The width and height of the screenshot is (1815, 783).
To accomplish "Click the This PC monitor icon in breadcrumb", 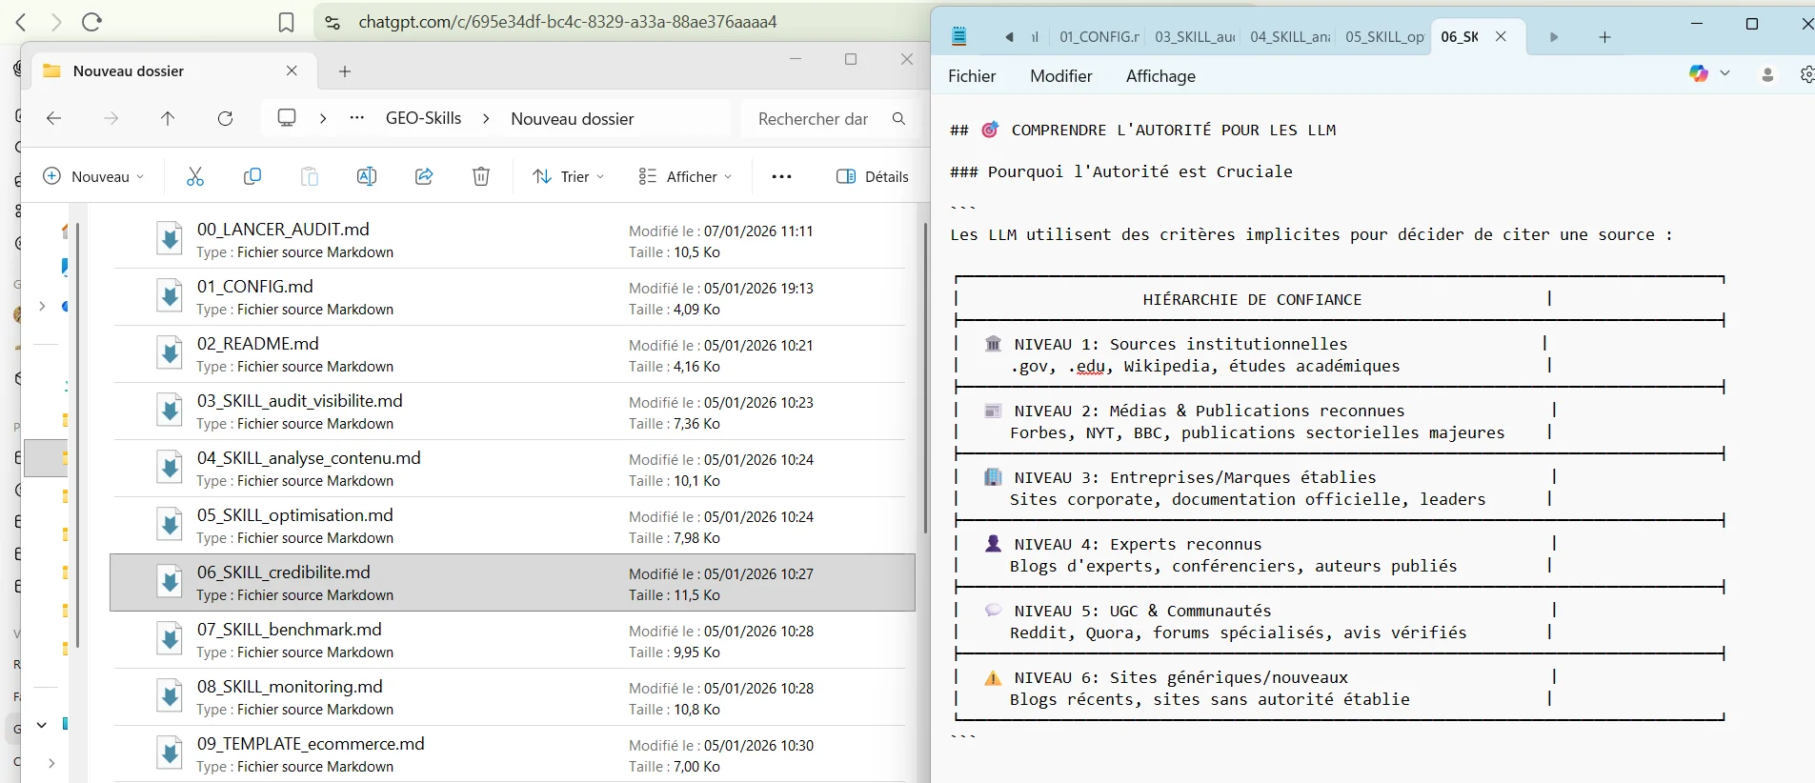I will click(287, 117).
